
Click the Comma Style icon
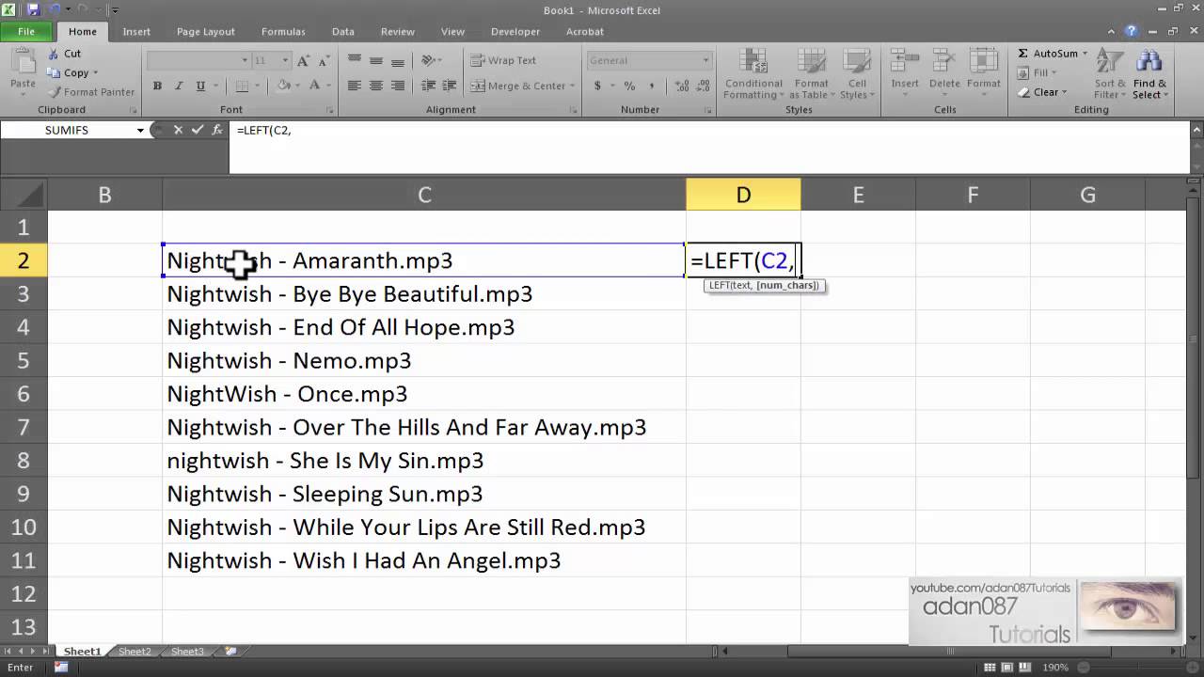[x=651, y=86]
